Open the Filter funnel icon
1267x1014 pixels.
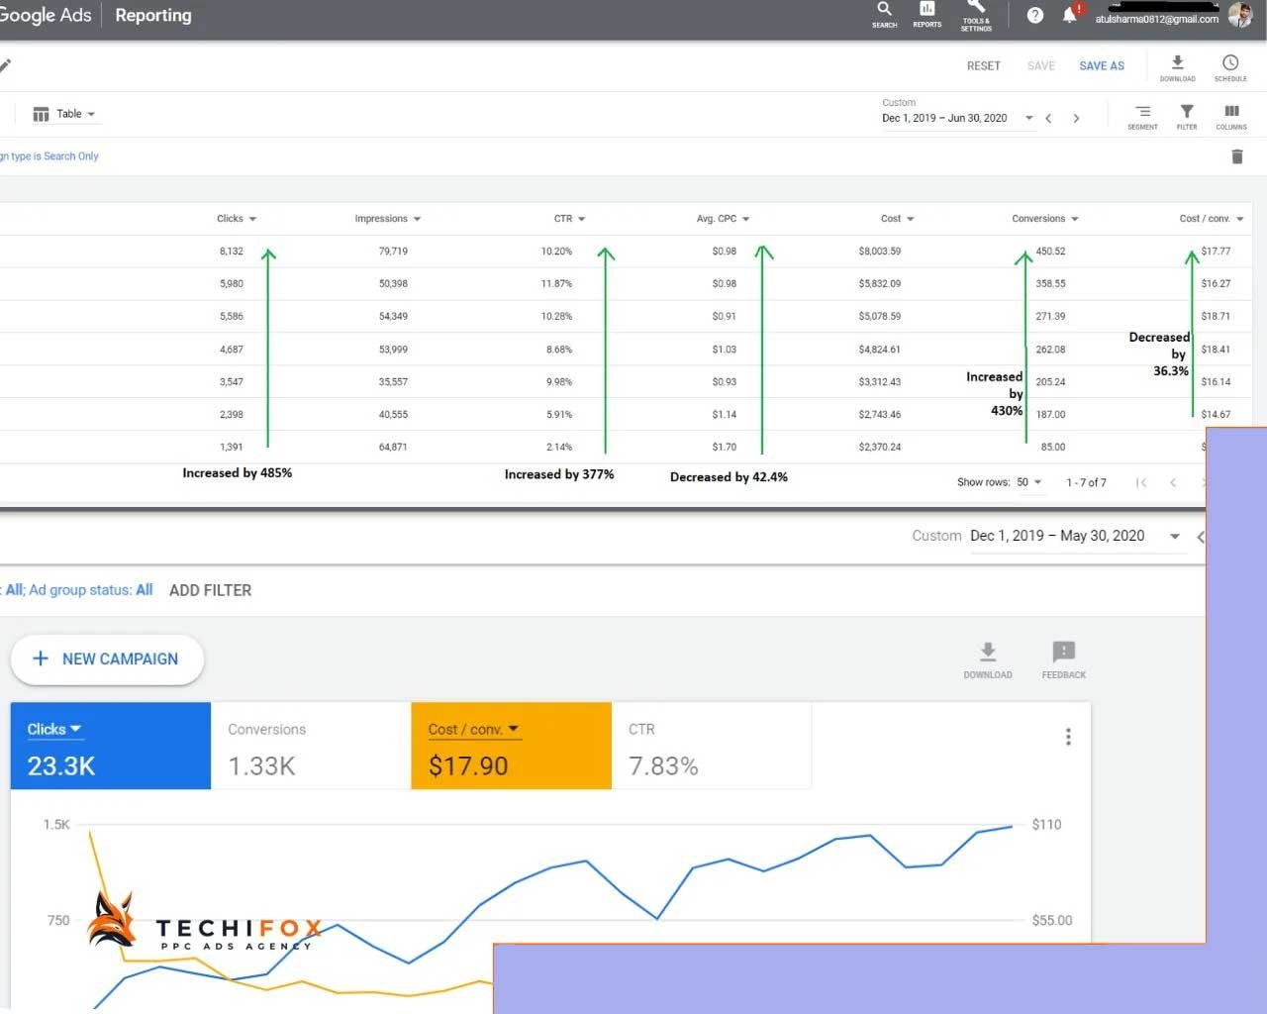[x=1187, y=116]
